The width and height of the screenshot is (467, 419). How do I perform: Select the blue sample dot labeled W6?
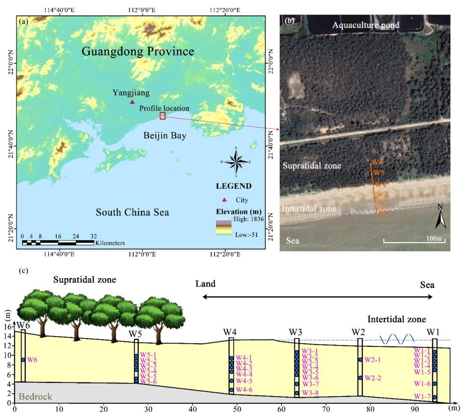23,360
